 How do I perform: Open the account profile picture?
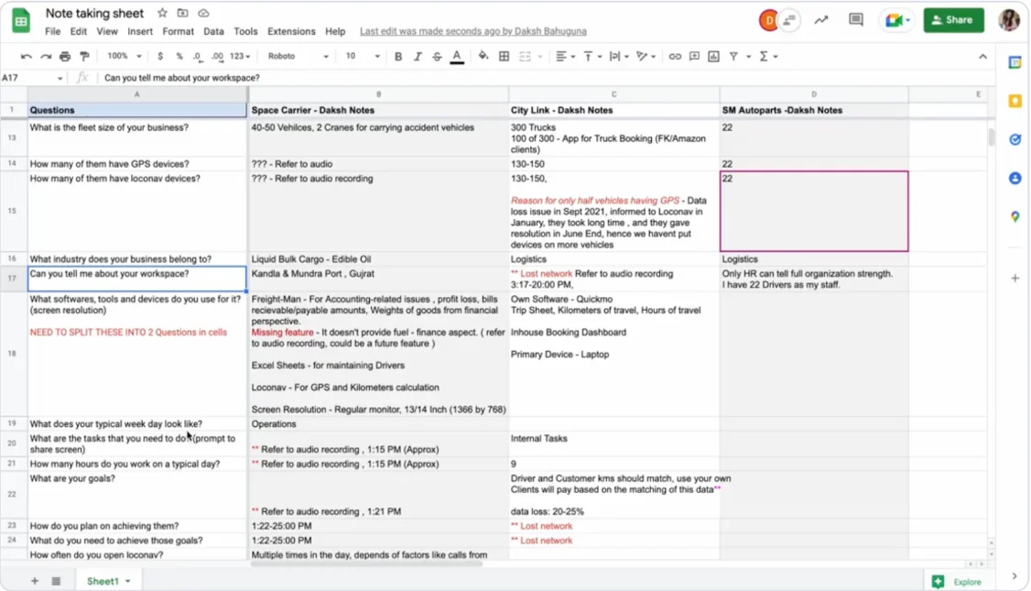click(1009, 20)
